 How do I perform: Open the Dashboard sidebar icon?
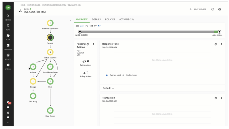[8, 46]
